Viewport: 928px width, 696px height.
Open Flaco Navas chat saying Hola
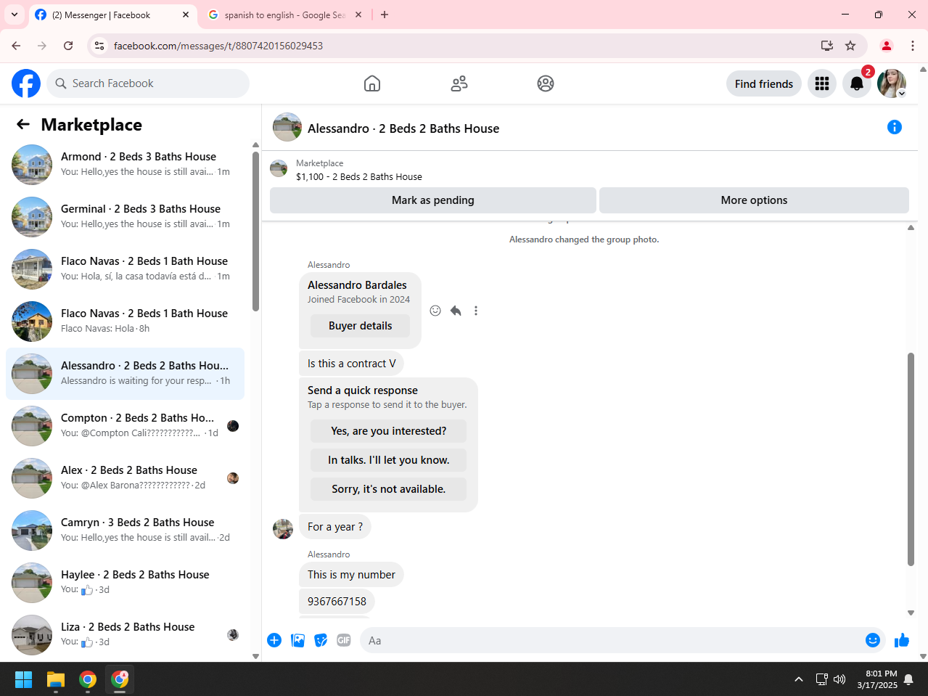(125, 322)
